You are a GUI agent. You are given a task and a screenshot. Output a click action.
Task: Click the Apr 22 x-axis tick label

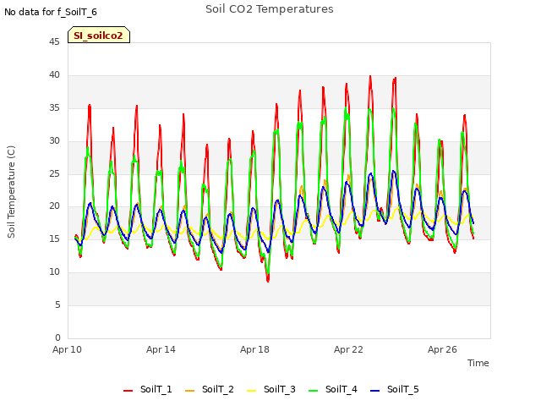[348, 349]
